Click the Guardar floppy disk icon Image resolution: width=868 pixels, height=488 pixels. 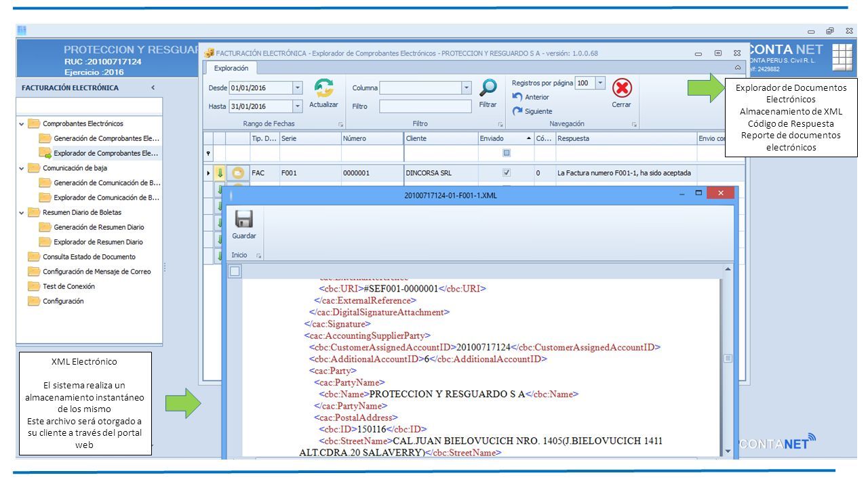click(243, 220)
